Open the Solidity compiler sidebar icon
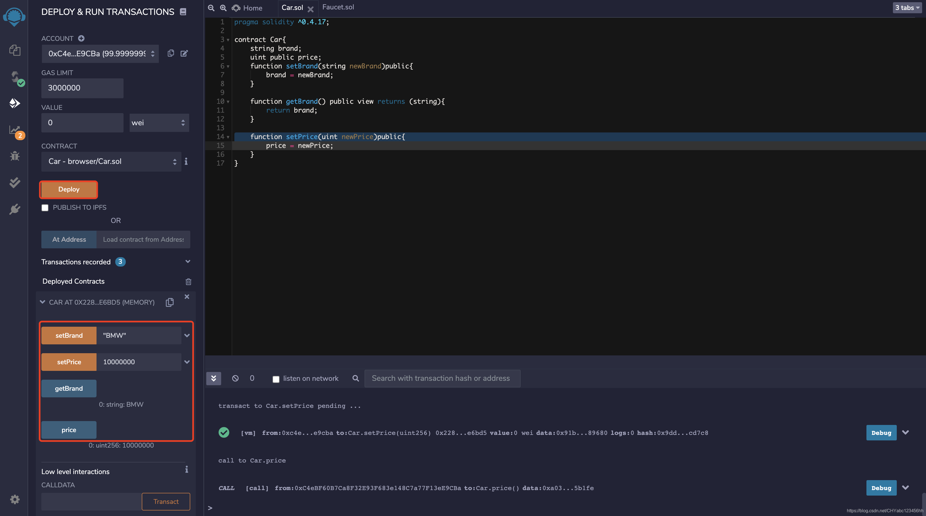926x516 pixels. click(x=15, y=77)
